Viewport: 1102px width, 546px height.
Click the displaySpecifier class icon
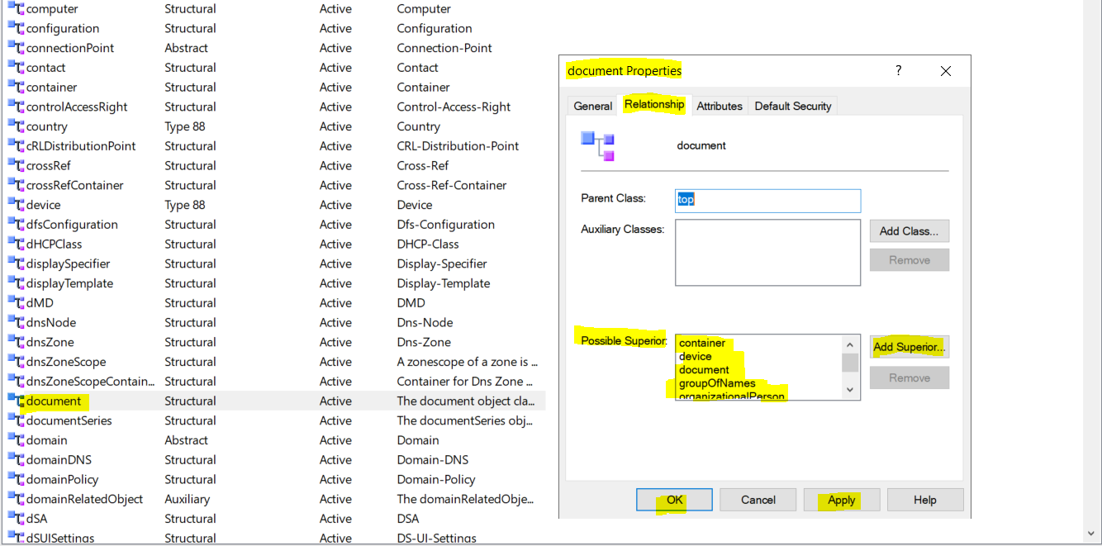(x=17, y=263)
